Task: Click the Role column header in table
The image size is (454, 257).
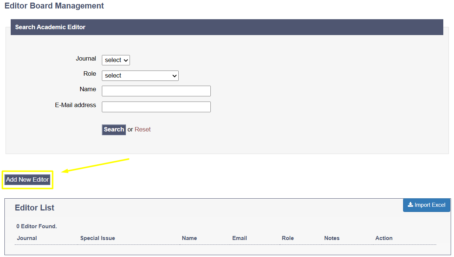Action: (288, 238)
